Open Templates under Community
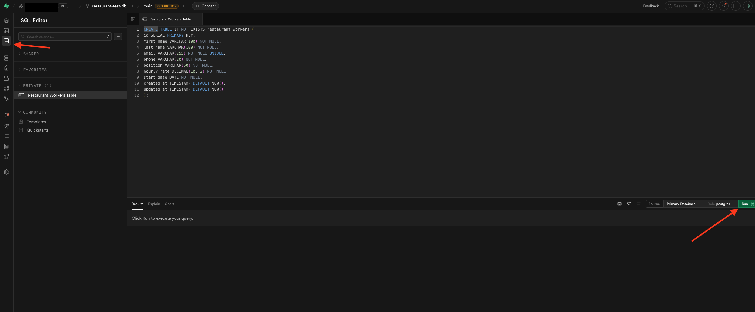The width and height of the screenshot is (755, 312). 36,122
